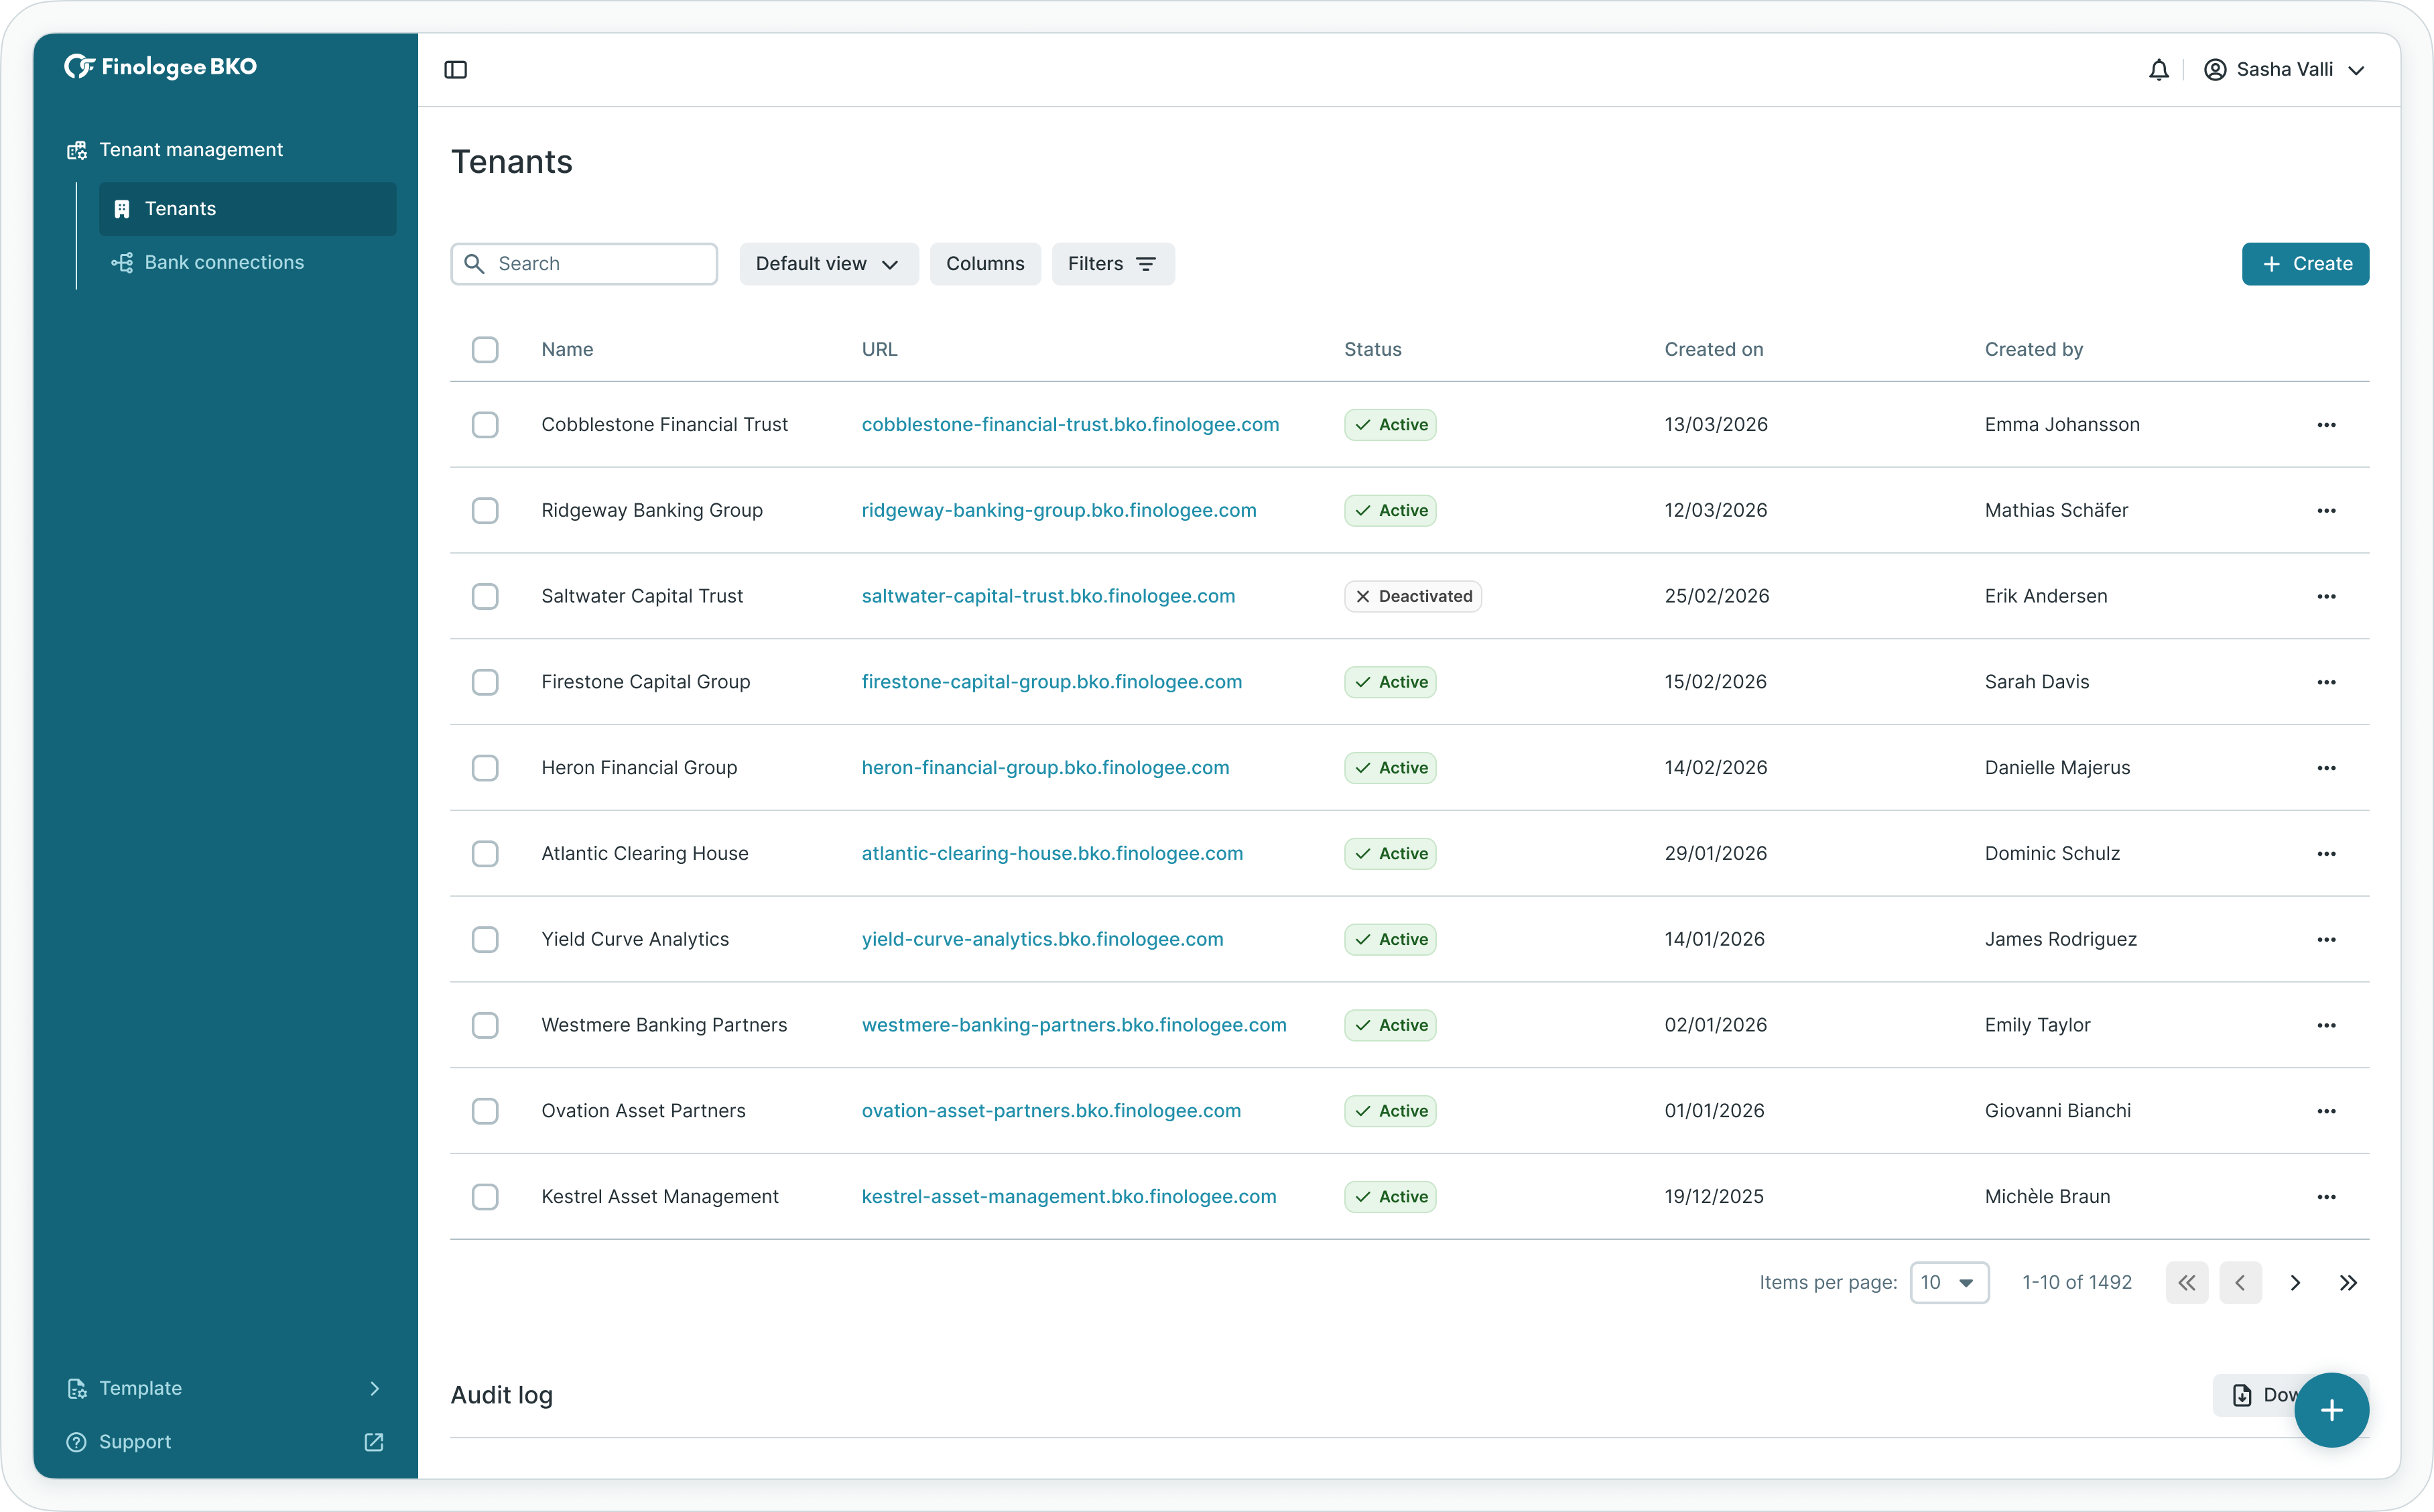Open the Default view dropdown
Viewport: 2434px width, 1512px height.
click(829, 264)
